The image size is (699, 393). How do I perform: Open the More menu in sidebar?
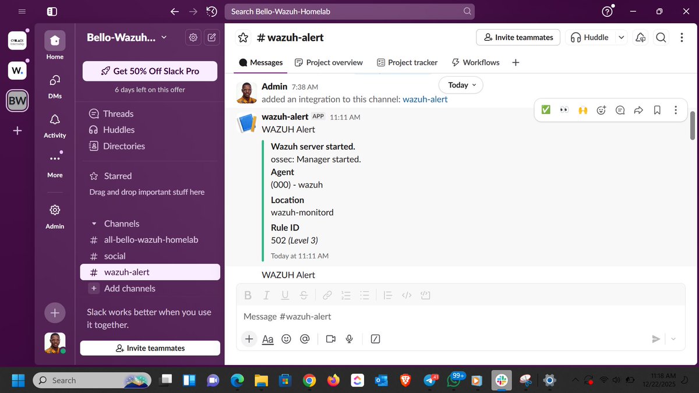point(55,164)
